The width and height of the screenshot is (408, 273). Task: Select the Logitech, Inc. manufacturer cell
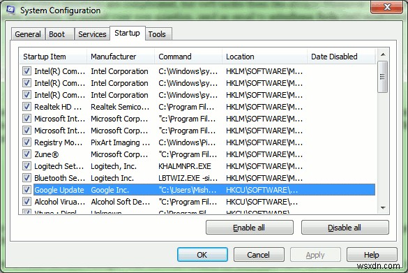point(114,166)
